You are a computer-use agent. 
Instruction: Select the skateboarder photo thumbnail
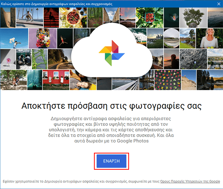(x=29, y=17)
